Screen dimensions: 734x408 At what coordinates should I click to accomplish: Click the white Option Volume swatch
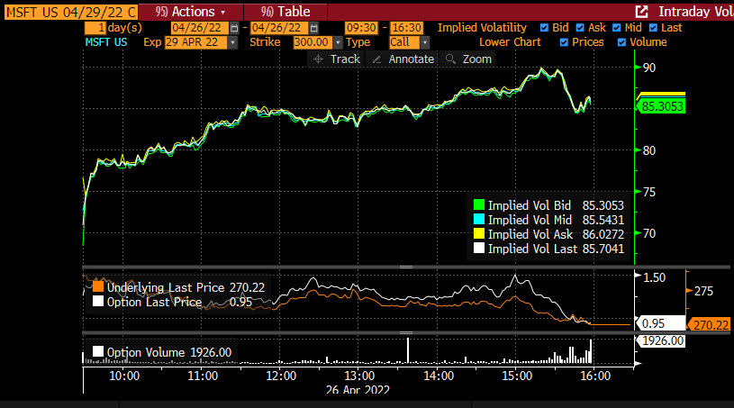98,352
